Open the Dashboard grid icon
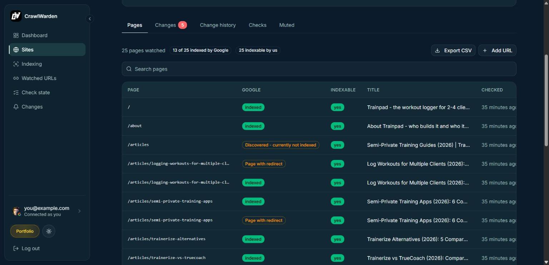Screen dimensions: 549x265 click(x=16, y=35)
